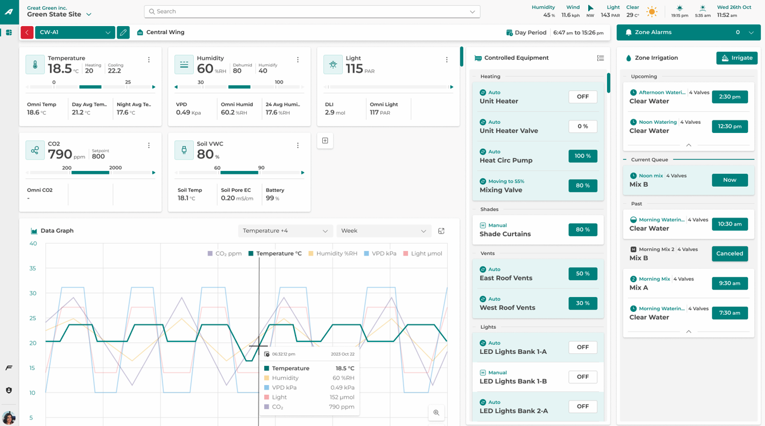Open the Week time range dropdown
This screenshot has width=765, height=426.
[384, 231]
